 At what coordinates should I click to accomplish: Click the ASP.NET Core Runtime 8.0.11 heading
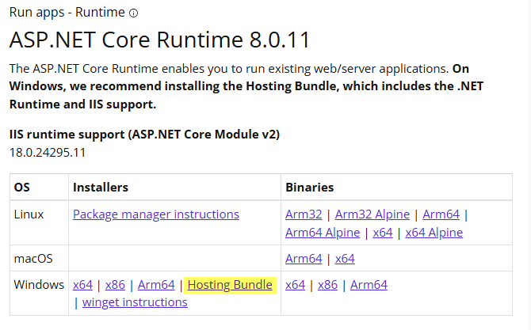click(159, 40)
